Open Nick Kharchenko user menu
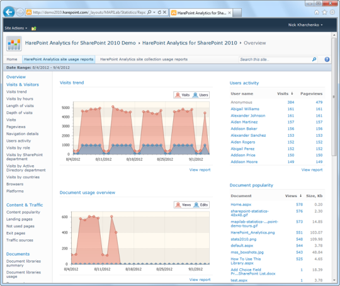The height and width of the screenshot is (286, 340). click(x=305, y=25)
